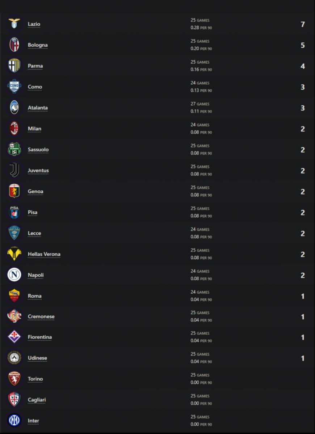
Task: Open the Genoa team link
Action: [x=35, y=191]
